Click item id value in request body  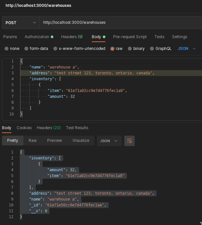tap(96, 91)
